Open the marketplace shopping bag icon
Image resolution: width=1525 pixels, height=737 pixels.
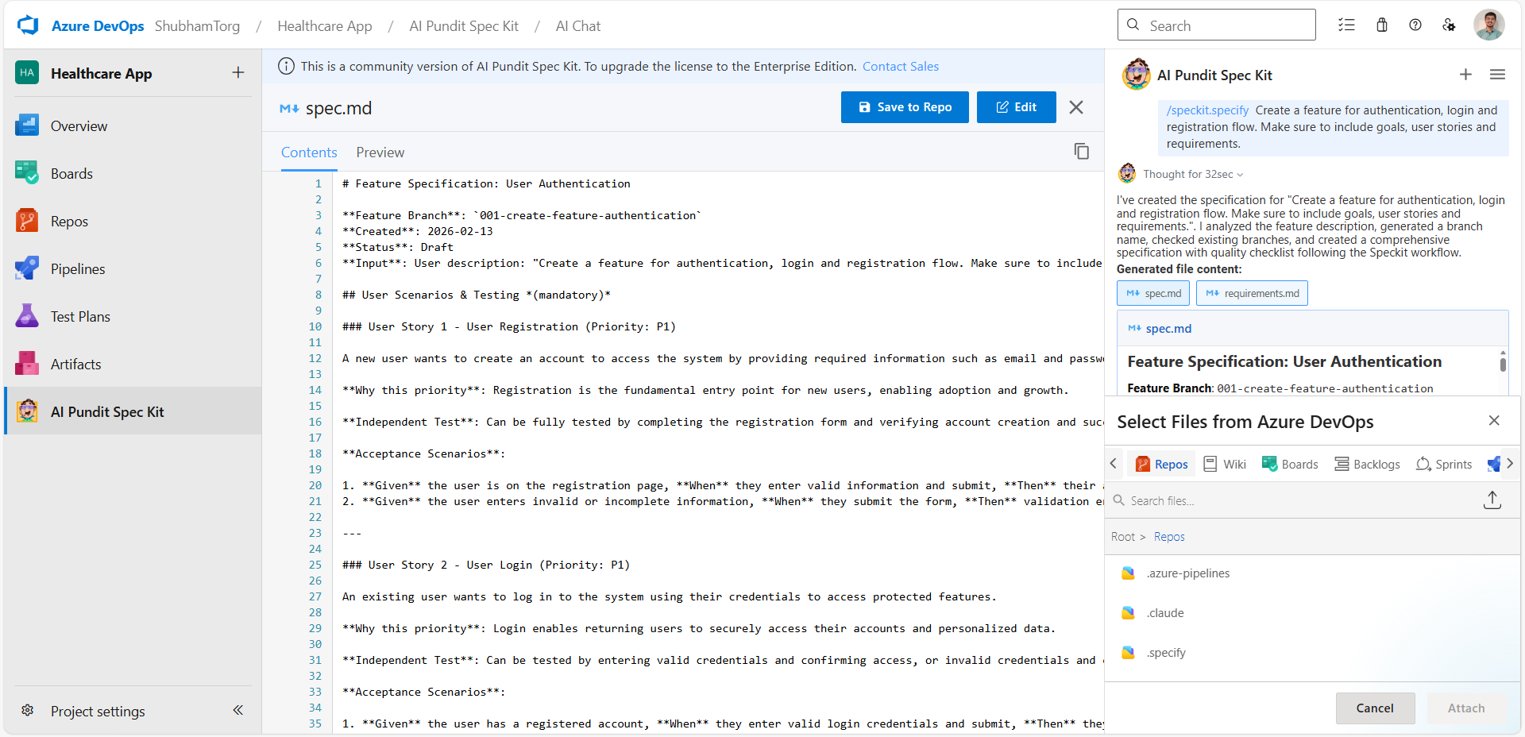point(1382,25)
